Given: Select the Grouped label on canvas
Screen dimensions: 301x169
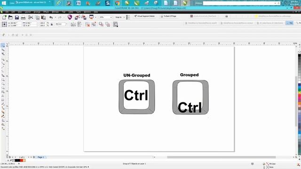Looking at the screenshot, I should point(189,75).
